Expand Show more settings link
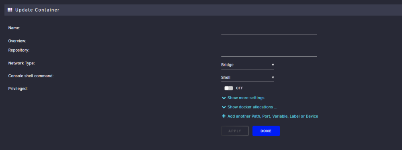The image size is (402, 150). tap(248, 98)
